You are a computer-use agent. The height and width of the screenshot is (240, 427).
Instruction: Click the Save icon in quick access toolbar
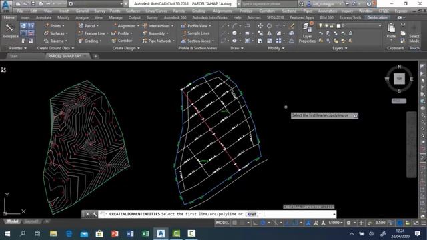(x=33, y=4)
